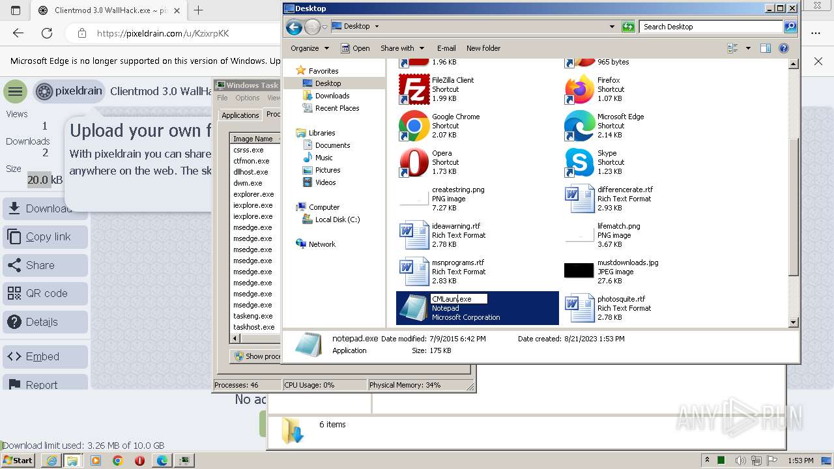Open Chrome from the taskbar

point(117,461)
